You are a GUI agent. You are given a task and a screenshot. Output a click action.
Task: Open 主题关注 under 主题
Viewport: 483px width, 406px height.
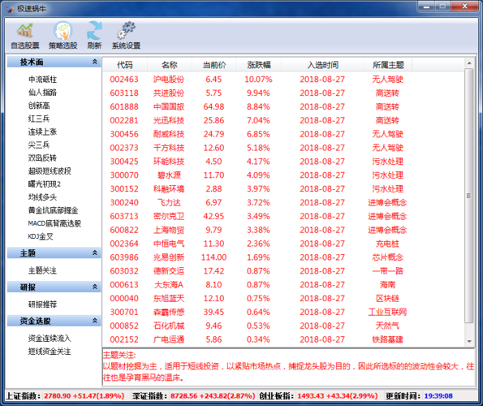click(42, 270)
